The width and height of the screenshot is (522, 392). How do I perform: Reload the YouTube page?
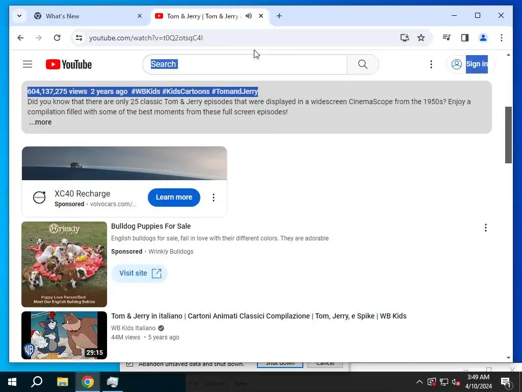tap(57, 38)
